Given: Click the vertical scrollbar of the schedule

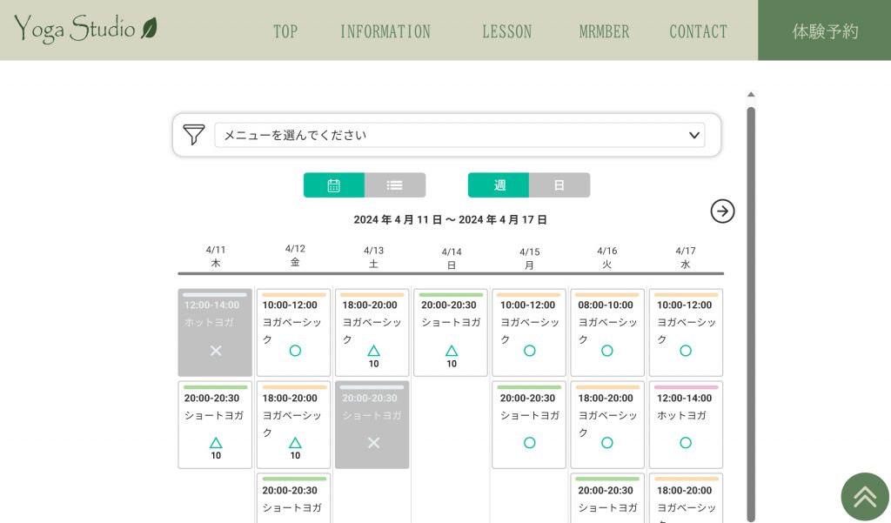Looking at the screenshot, I should [751, 312].
